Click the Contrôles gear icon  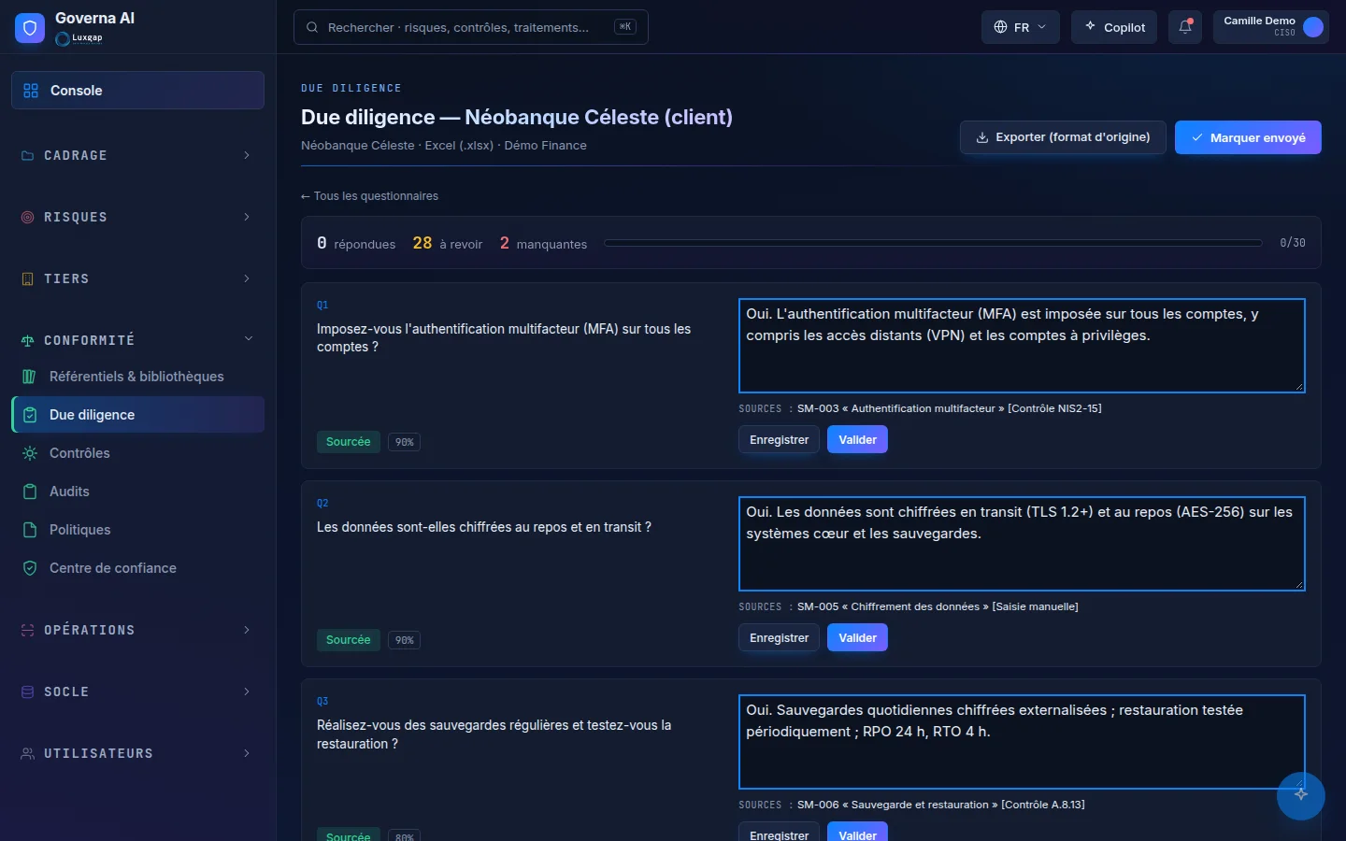[x=30, y=453]
